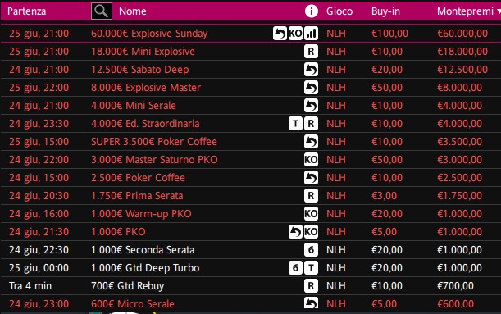This screenshot has width=501, height=314.
Task: Click €100,00 buy-in of Explosive Sunday
Action: click(389, 34)
